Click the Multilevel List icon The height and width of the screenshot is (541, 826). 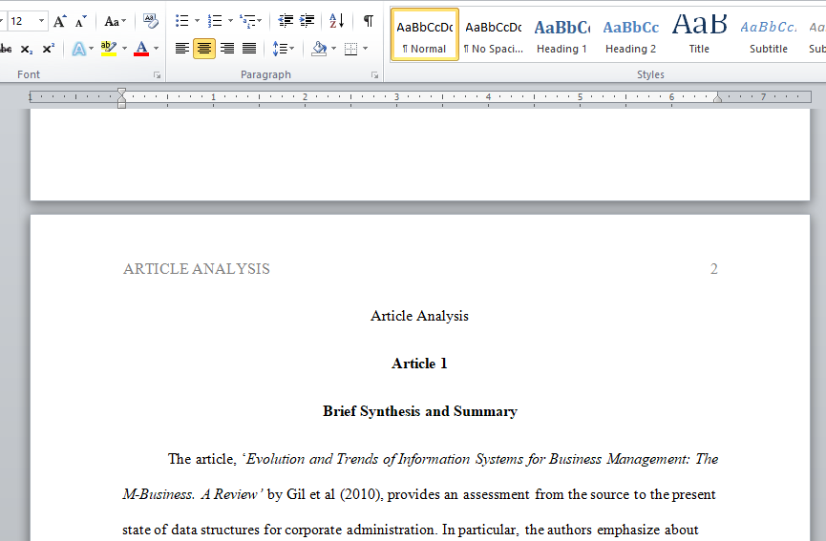[x=250, y=21]
